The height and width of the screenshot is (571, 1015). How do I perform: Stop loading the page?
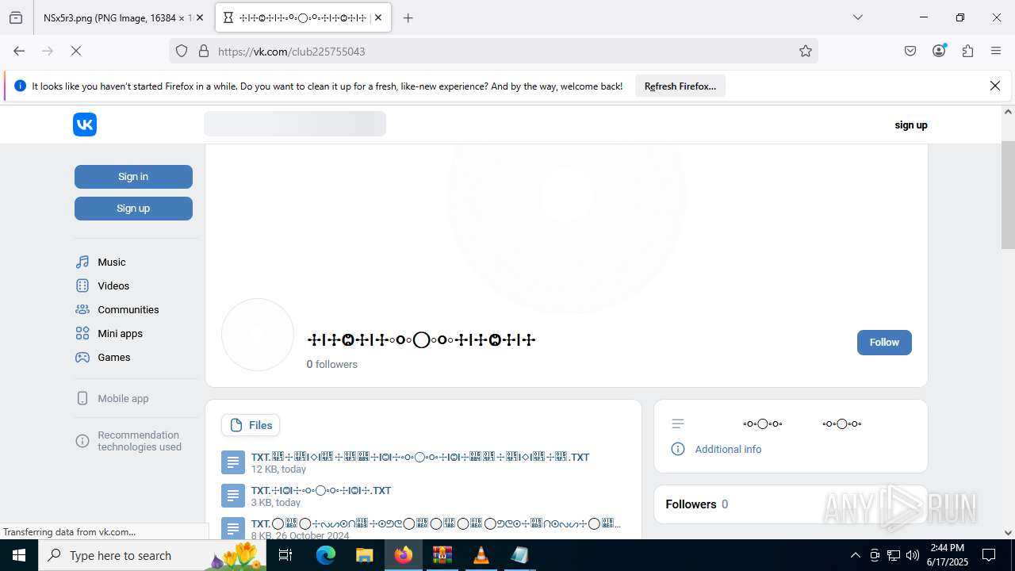pyautogui.click(x=76, y=51)
